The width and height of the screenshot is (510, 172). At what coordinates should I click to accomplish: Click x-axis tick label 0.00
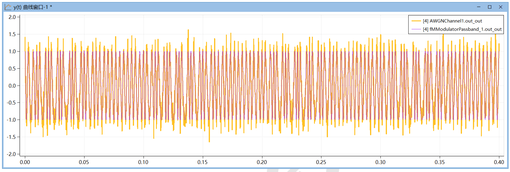[x=25, y=162]
